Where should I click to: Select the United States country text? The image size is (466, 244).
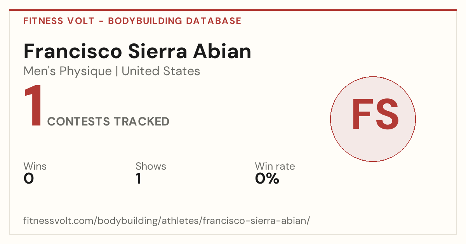pyautogui.click(x=161, y=71)
